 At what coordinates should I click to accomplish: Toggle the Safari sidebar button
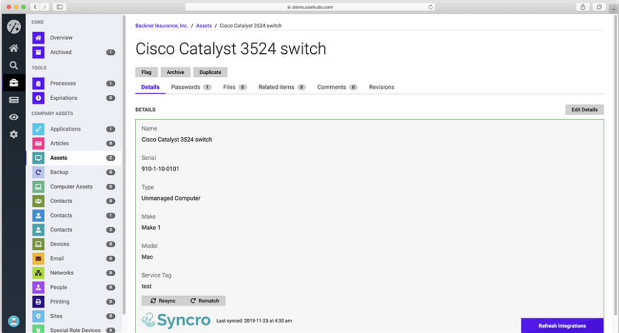(59, 7)
